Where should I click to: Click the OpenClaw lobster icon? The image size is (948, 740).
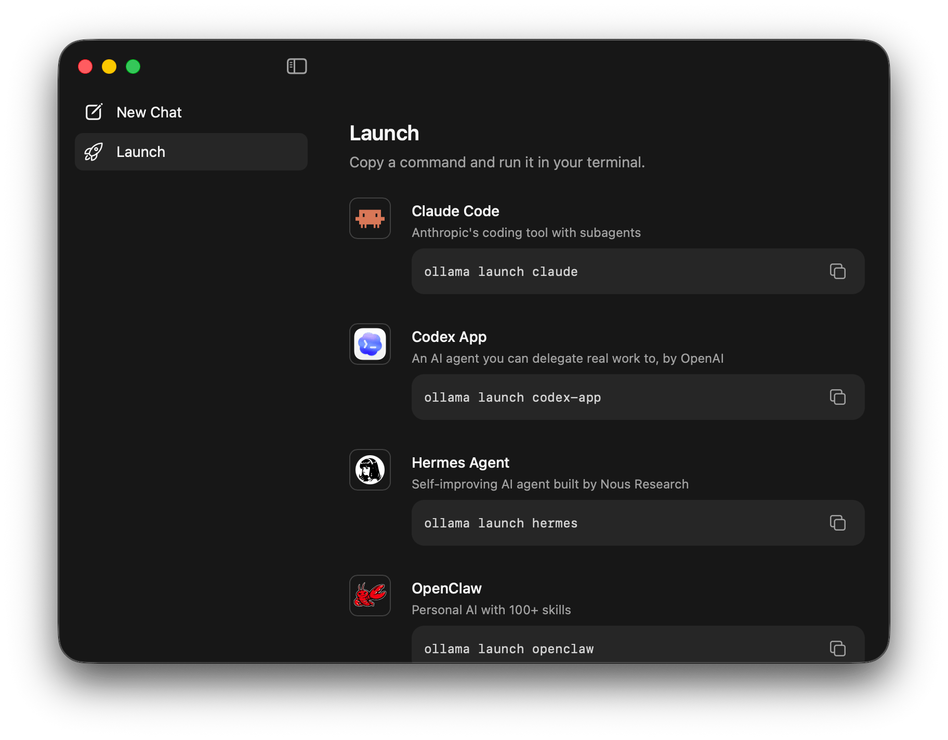coord(370,596)
